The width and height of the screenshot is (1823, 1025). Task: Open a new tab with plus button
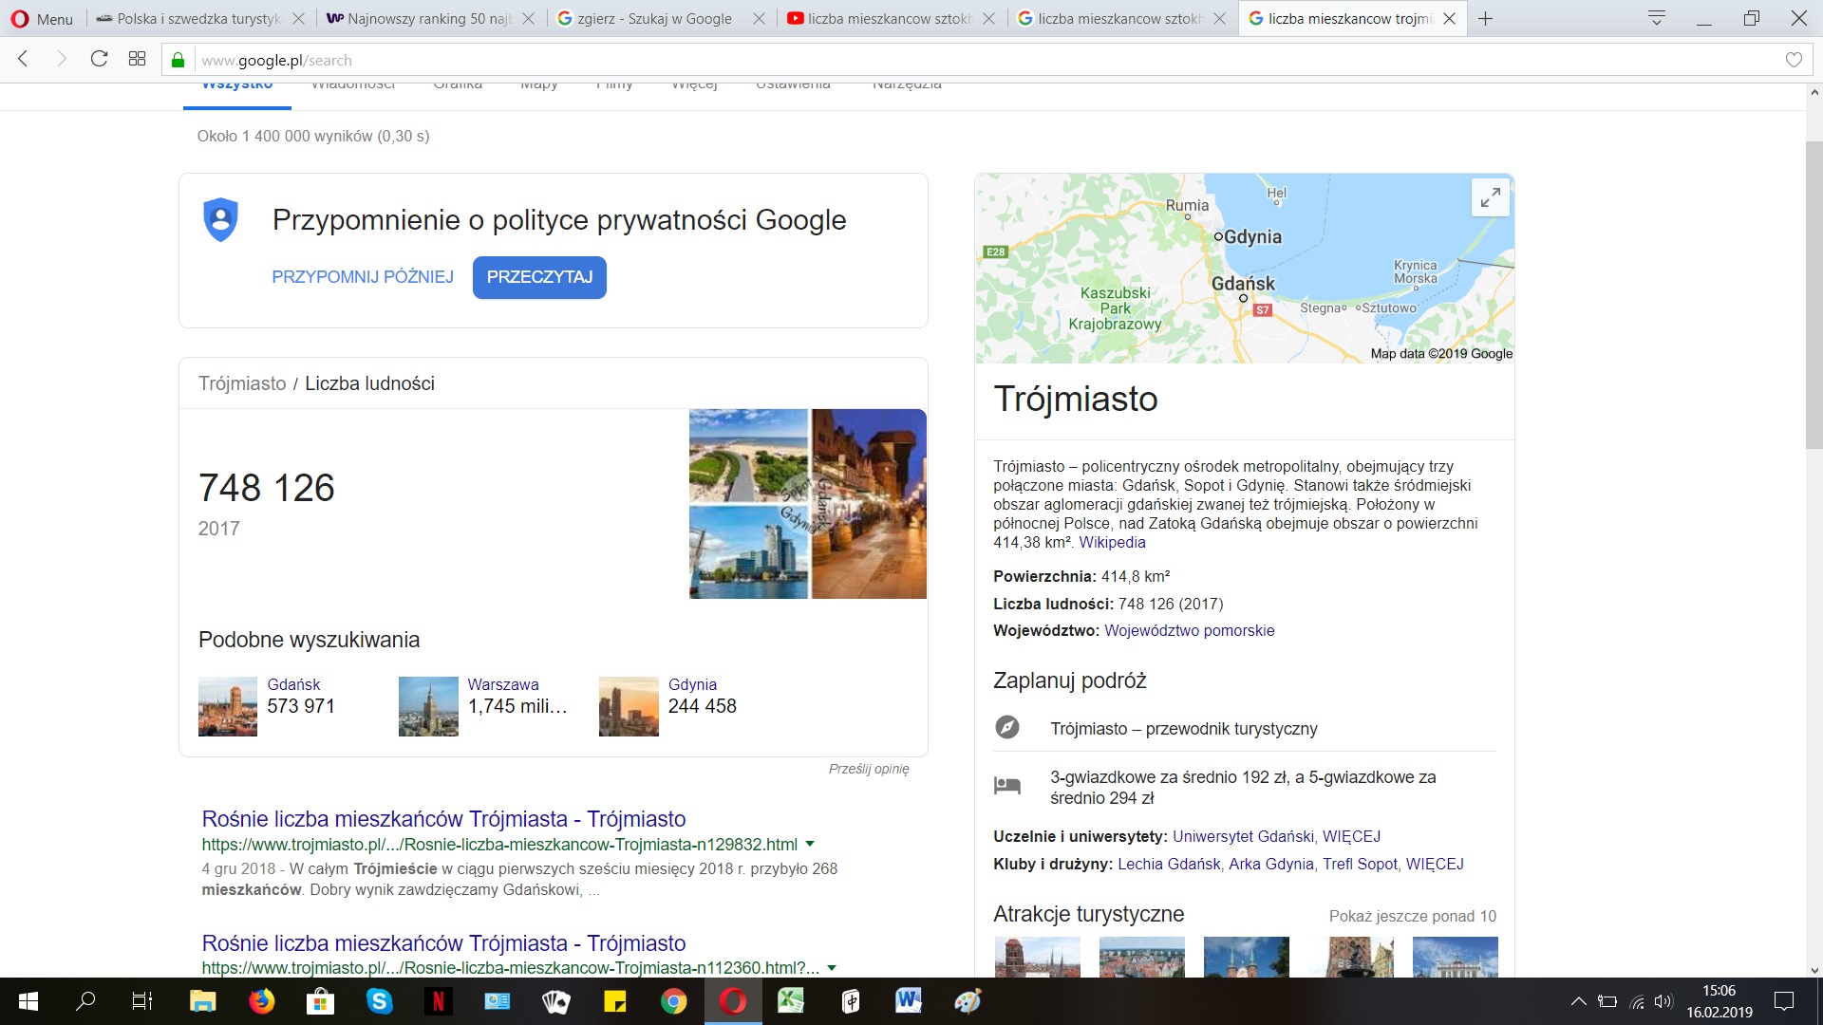[x=1486, y=18]
